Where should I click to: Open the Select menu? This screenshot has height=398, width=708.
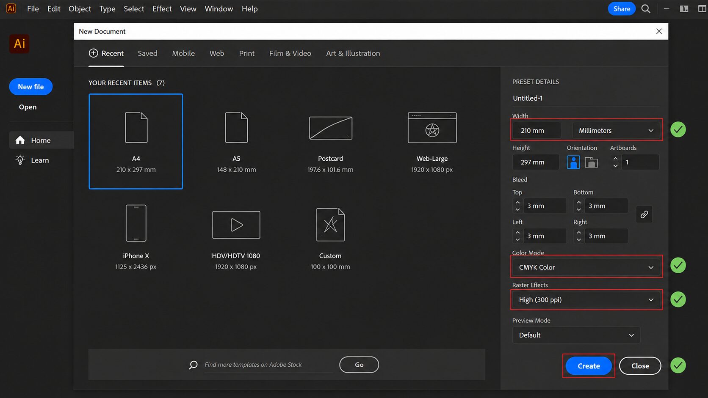pyautogui.click(x=134, y=8)
